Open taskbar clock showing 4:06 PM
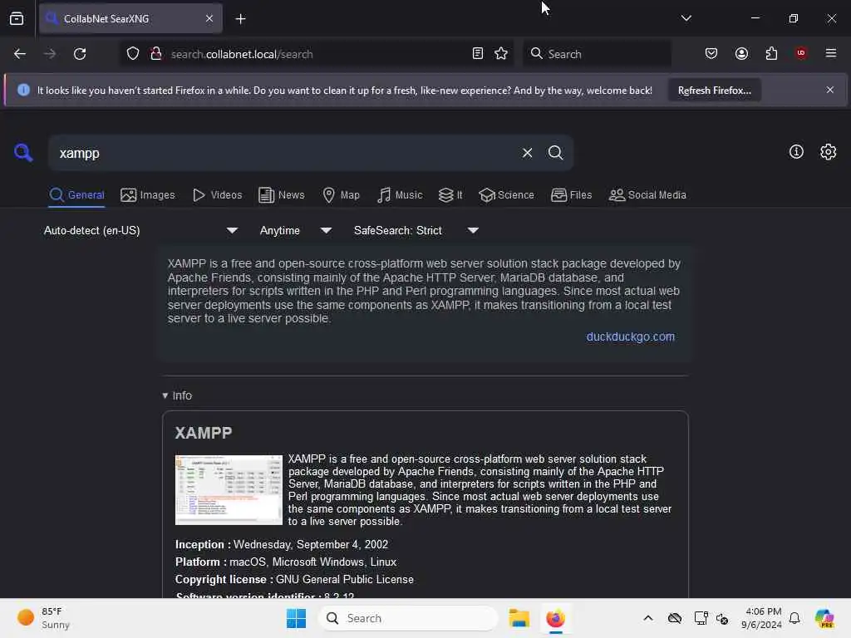The image size is (851, 638). tap(762, 618)
